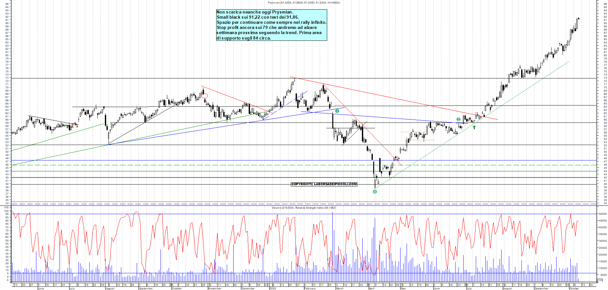Click the green circle marker labeled 0
This screenshot has width=608, height=290.
[x=375, y=192]
